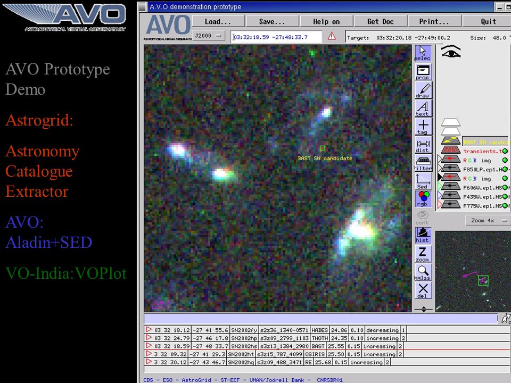Open the window menu icon in title bar
This screenshot has width=511, height=383.
tap(142, 6)
